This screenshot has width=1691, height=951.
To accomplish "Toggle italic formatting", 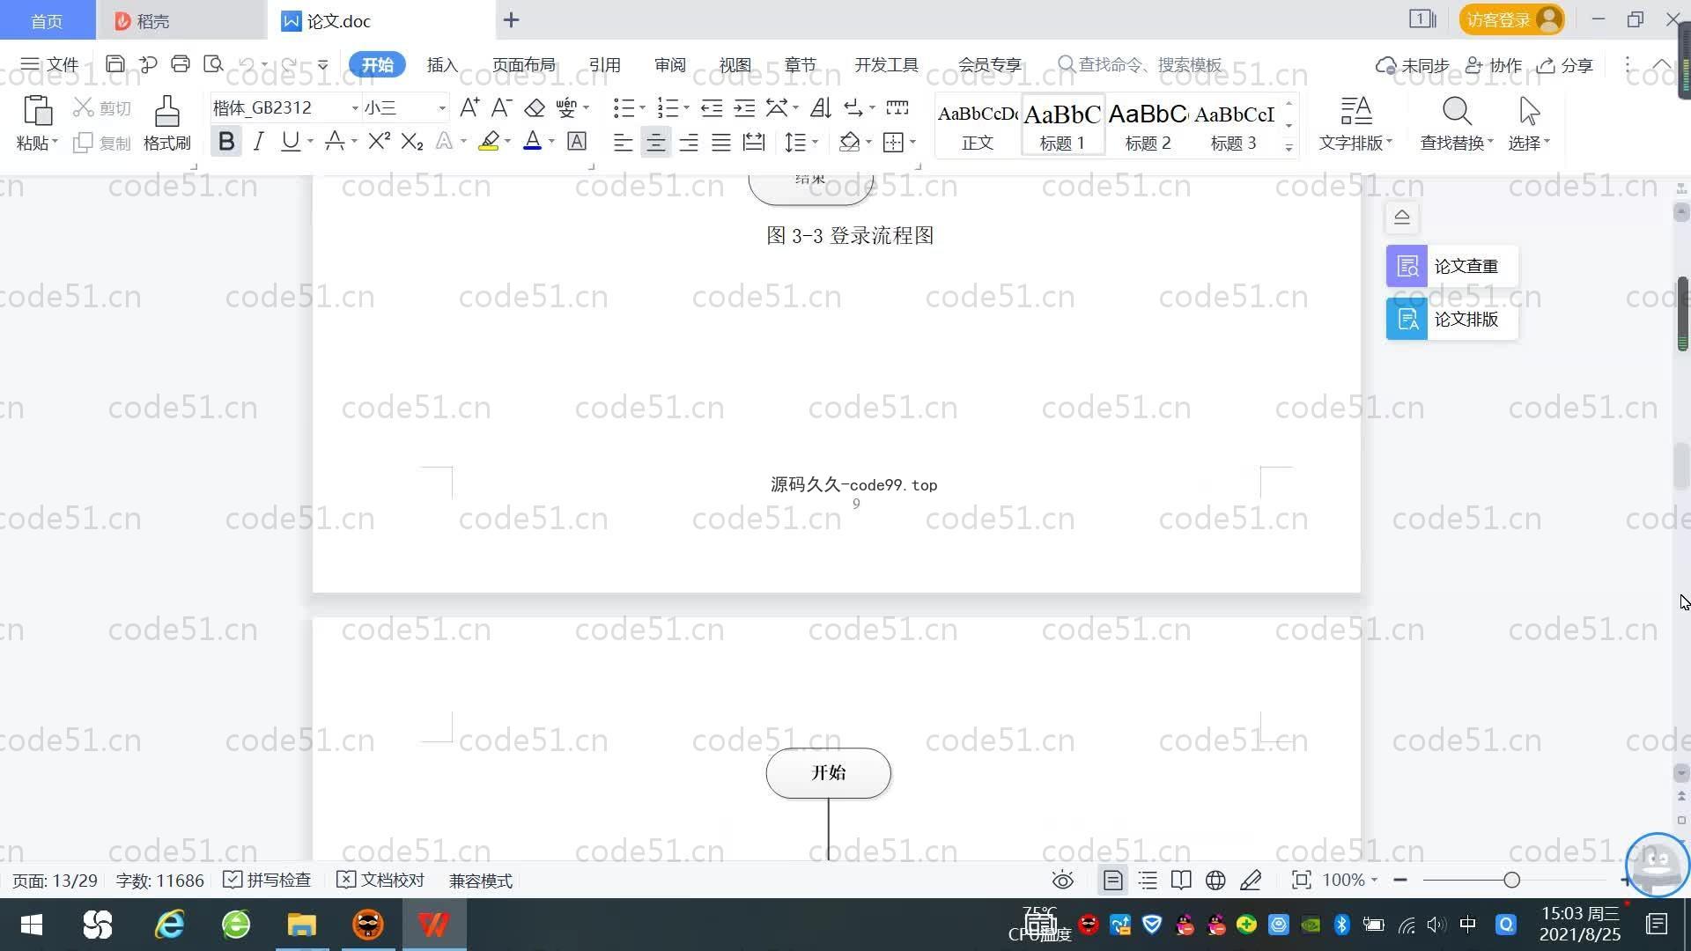I will (x=258, y=142).
